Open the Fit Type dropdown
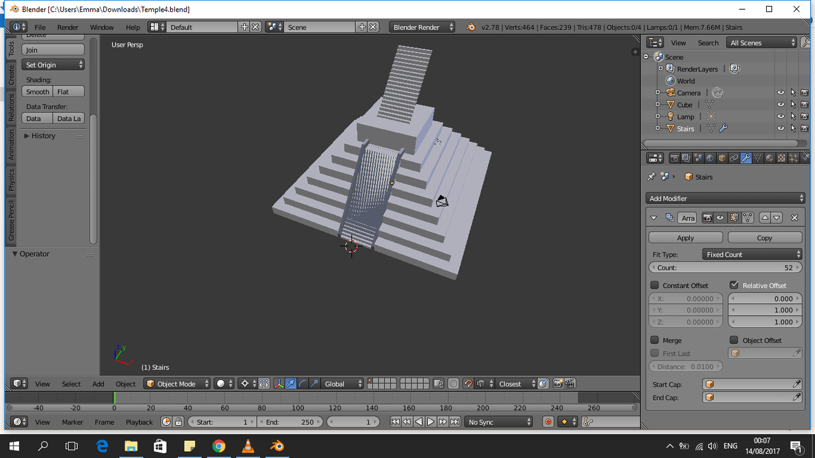 coord(752,254)
